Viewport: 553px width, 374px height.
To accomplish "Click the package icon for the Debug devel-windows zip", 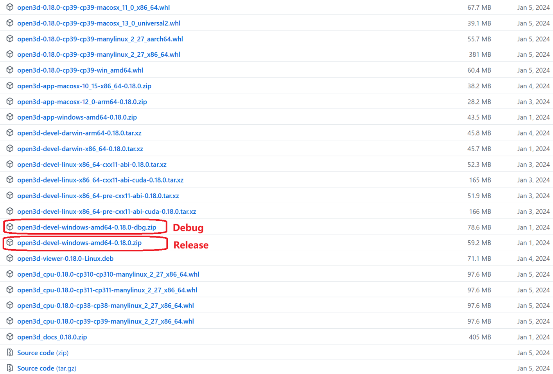I will point(10,227).
